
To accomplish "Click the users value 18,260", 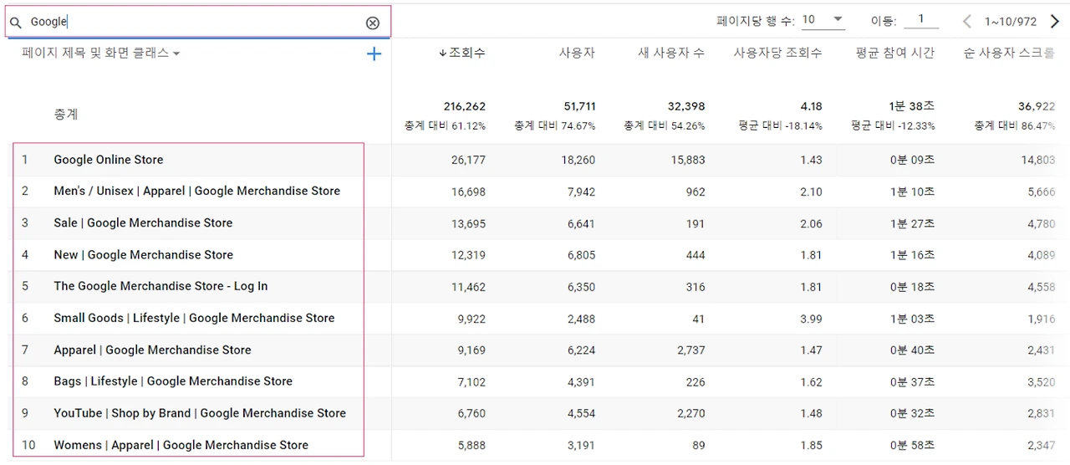I will coord(578,160).
